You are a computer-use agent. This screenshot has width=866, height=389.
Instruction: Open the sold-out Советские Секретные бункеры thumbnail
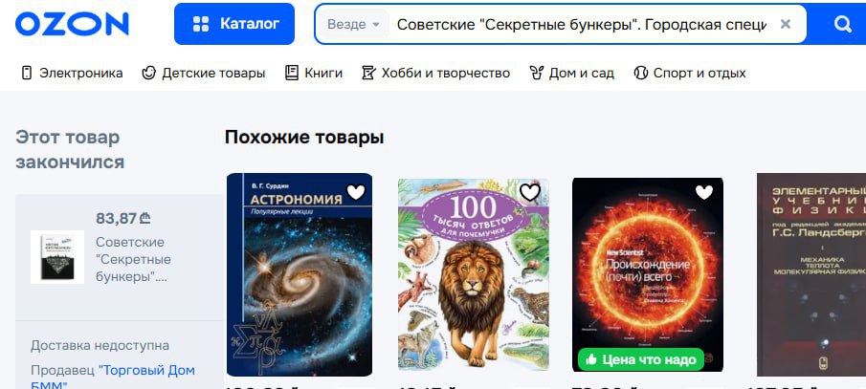(x=57, y=257)
